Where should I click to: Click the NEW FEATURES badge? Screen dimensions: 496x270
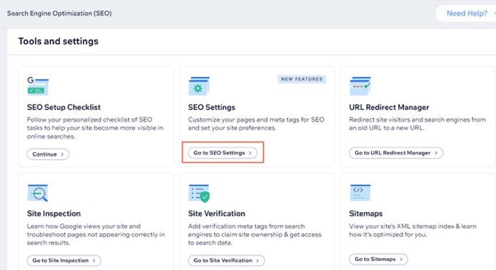coord(302,79)
